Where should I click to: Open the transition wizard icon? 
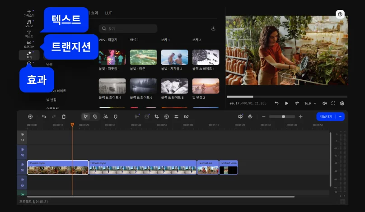pos(186,116)
